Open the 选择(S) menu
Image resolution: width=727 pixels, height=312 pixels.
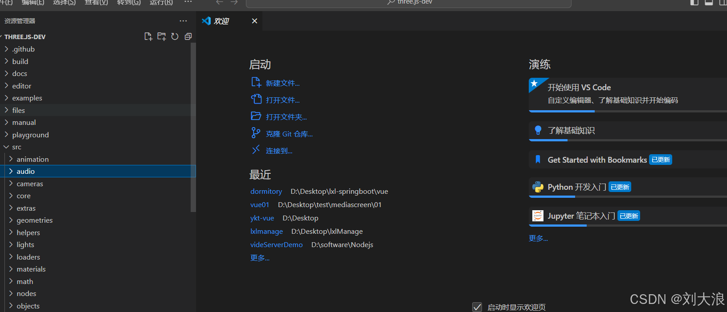(x=65, y=2)
